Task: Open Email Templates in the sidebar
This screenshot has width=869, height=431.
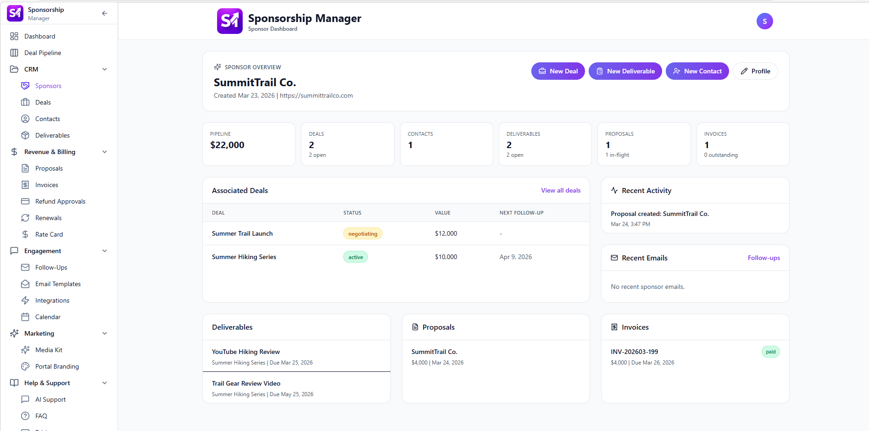Action: click(58, 284)
